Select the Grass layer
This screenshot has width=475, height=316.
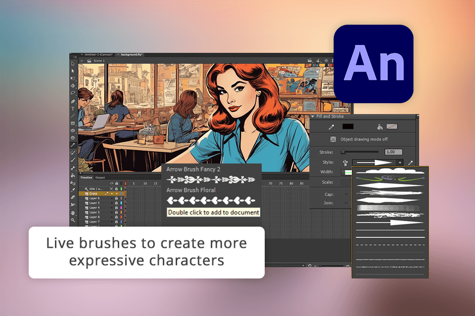pos(101,194)
